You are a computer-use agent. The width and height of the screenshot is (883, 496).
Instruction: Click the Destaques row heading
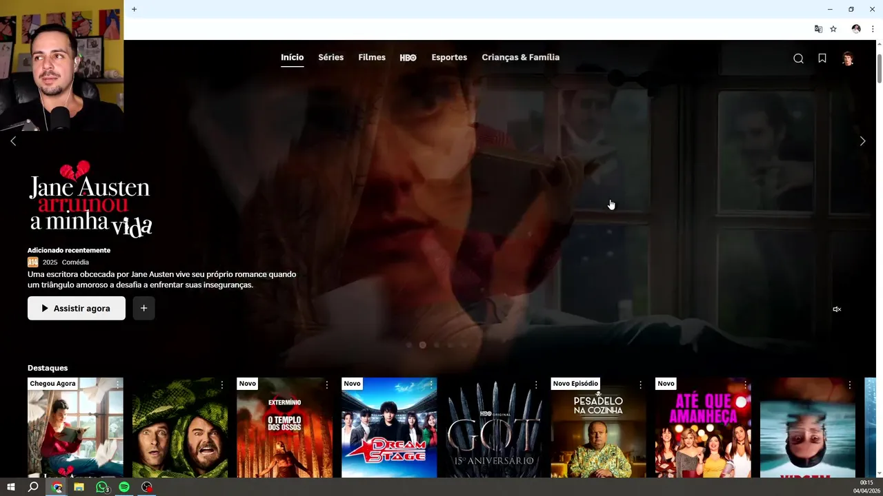tap(48, 368)
